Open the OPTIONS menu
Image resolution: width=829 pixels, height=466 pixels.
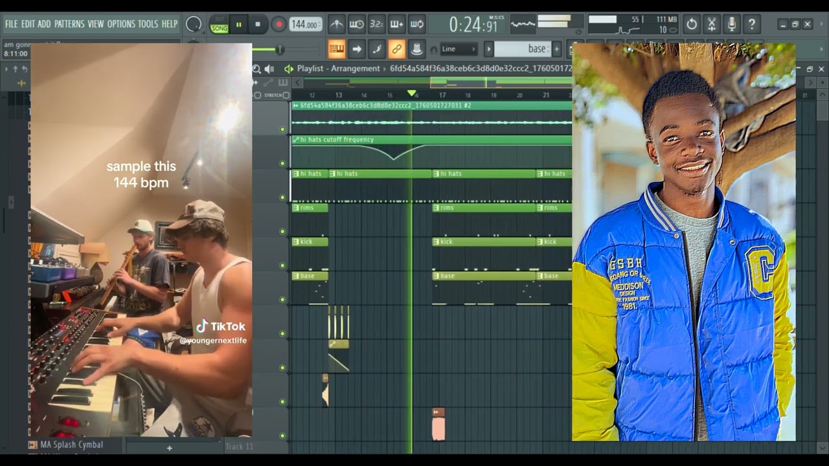[121, 24]
